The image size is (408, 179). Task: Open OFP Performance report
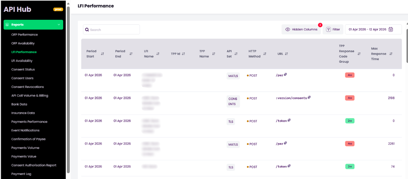[x=25, y=35]
